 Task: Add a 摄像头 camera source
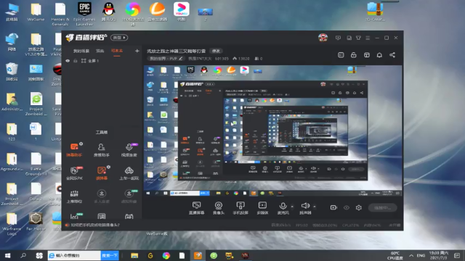pyautogui.click(x=219, y=208)
